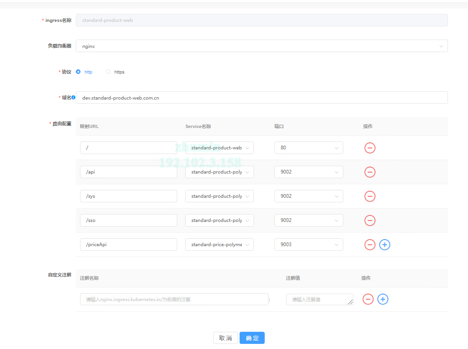The height and width of the screenshot is (349, 468).
Task: Click the ingress名称 field standard-product-web
Action: pyautogui.click(x=262, y=20)
